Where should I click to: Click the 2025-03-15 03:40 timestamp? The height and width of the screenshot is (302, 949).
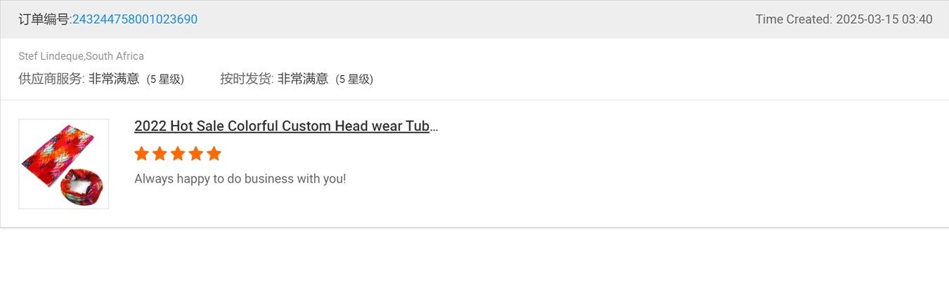click(884, 20)
